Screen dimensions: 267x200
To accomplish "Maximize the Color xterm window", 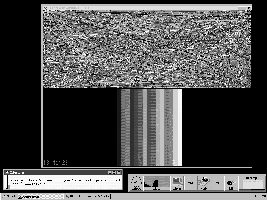I will point(114,172).
